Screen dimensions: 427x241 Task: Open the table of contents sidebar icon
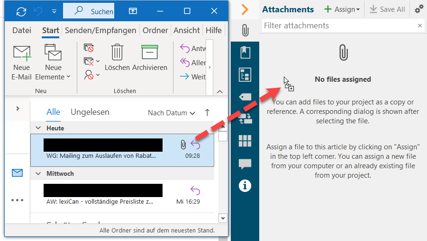pos(245,75)
